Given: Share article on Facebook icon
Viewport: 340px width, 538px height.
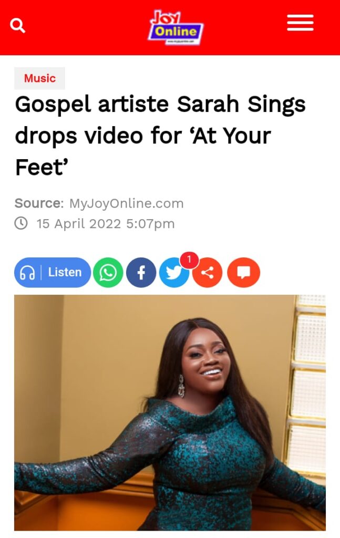Looking at the screenshot, I should [x=141, y=273].
